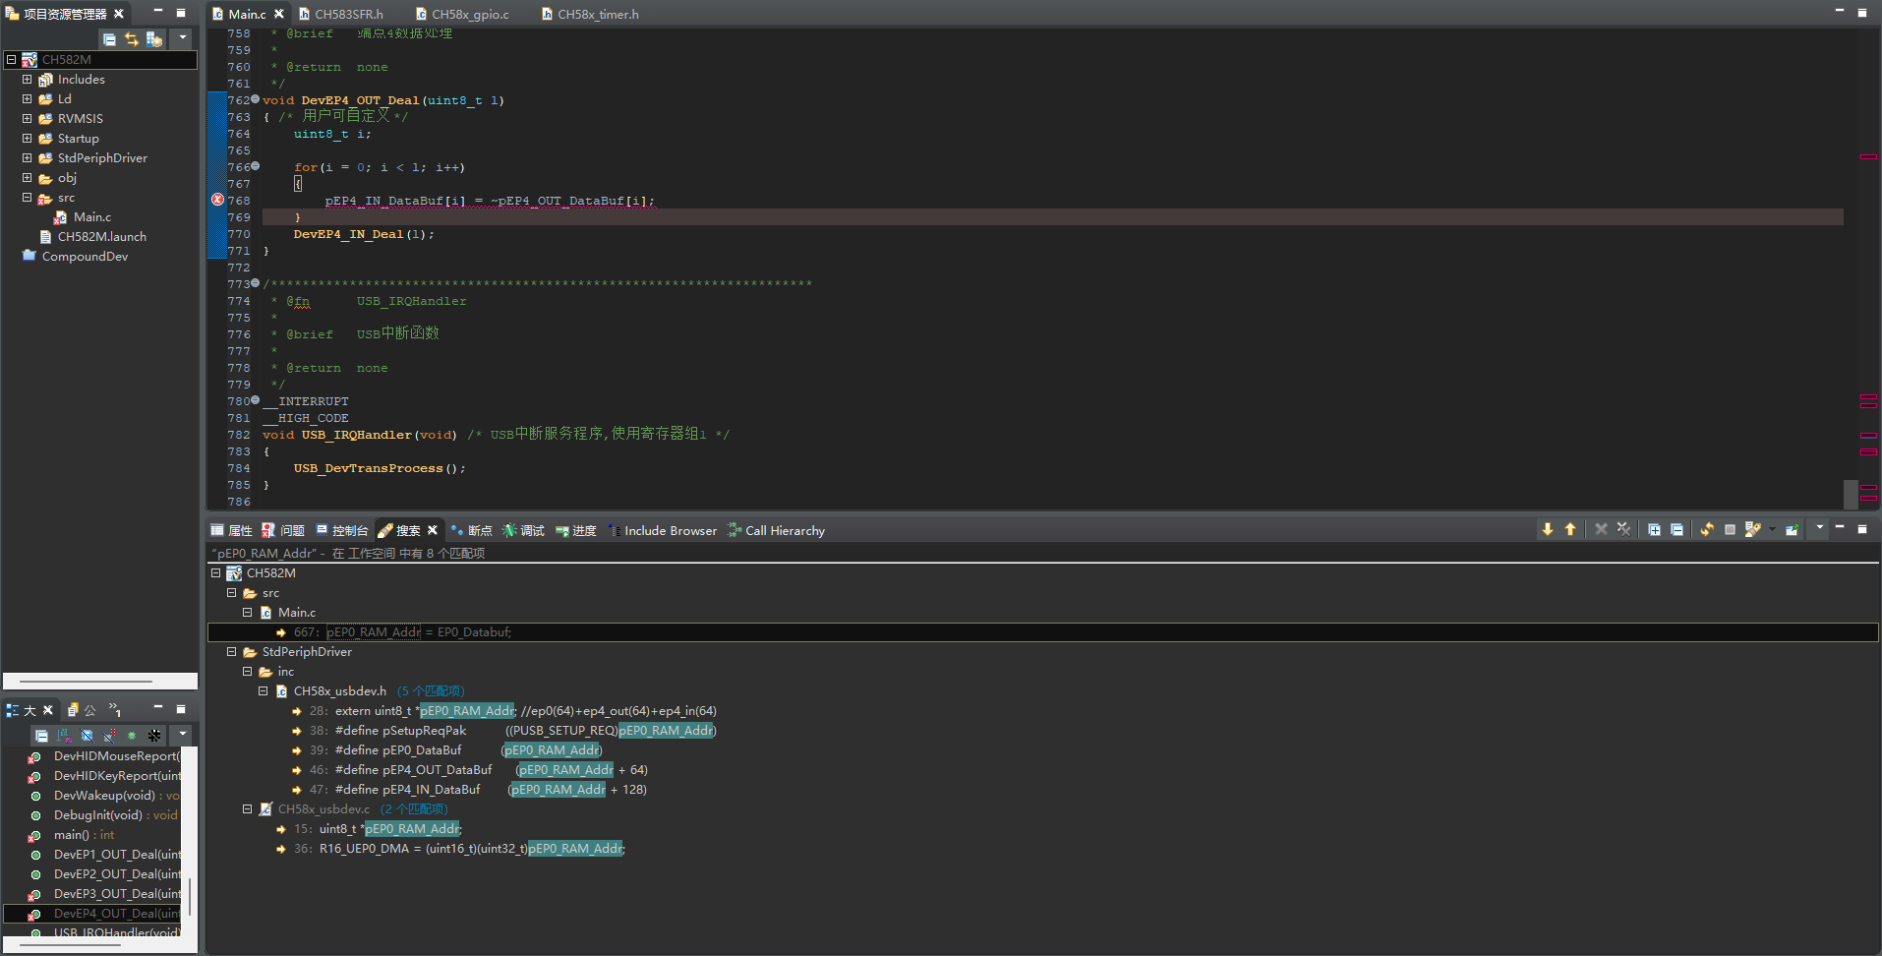Open the Call Hierarchy tab
This screenshot has height=956, width=1882.
776,530
